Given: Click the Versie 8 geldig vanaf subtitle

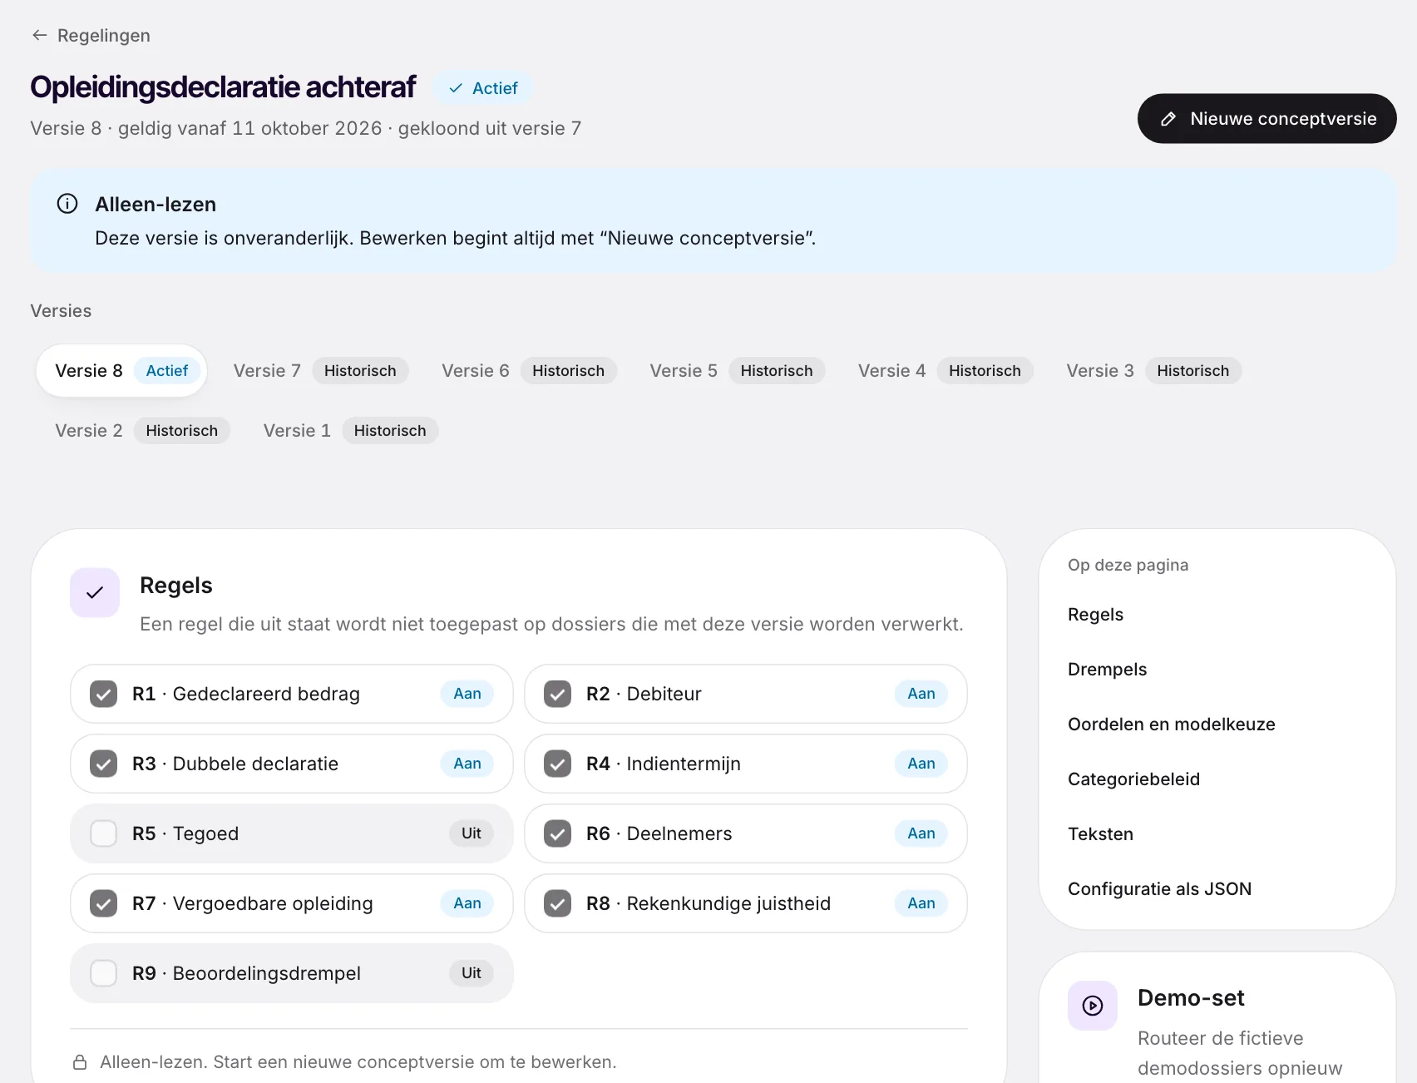Looking at the screenshot, I should pos(306,128).
